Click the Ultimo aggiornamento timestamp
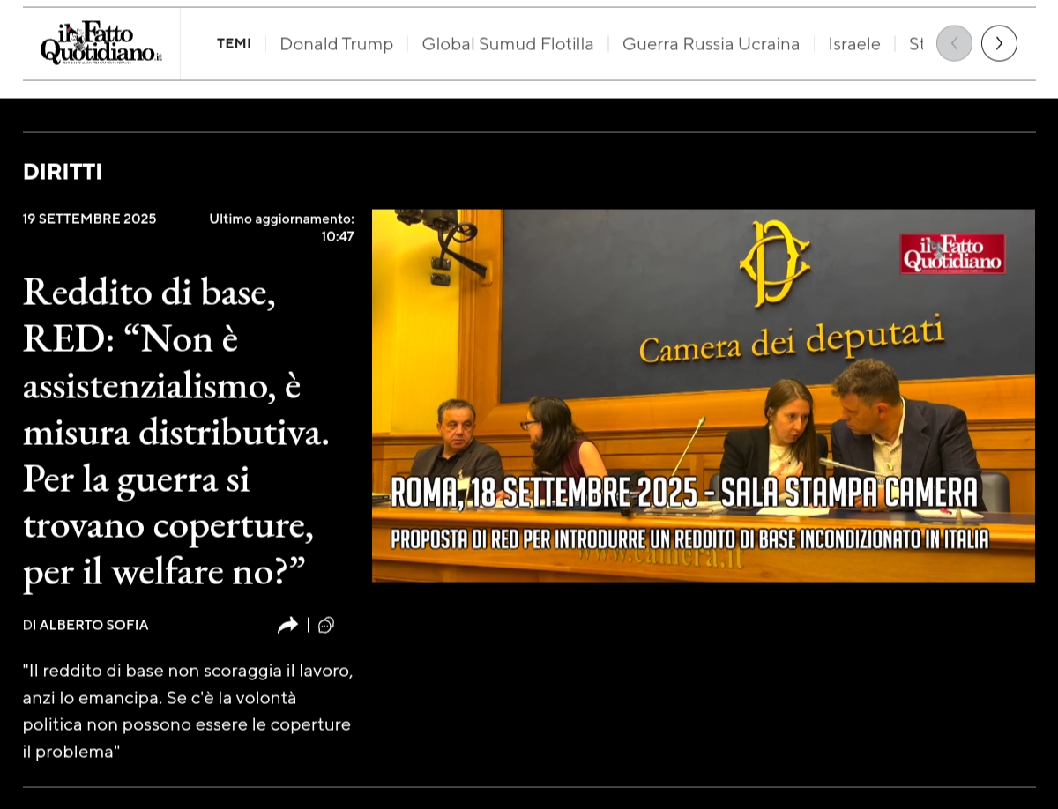 (282, 227)
